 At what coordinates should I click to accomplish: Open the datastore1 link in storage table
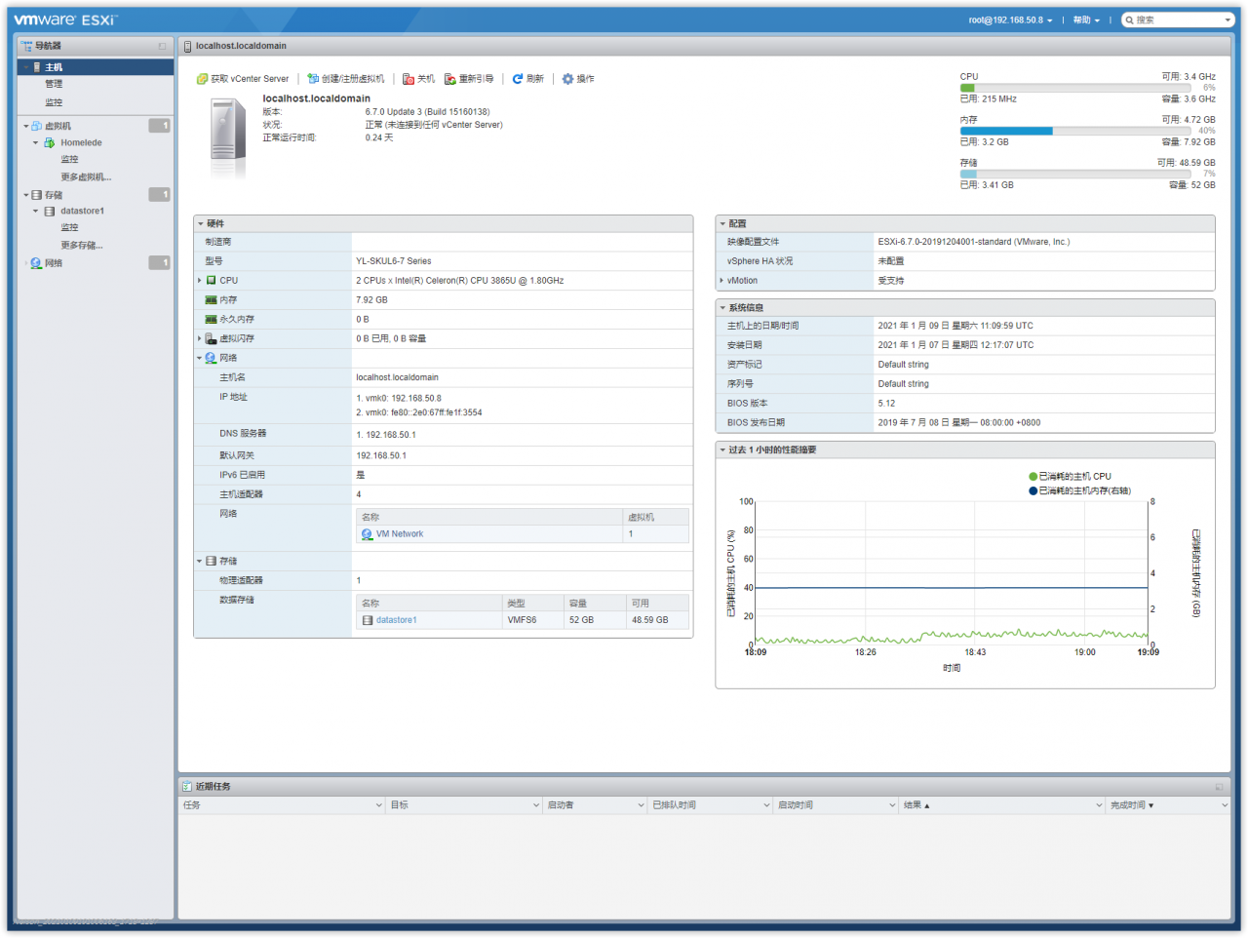(396, 620)
